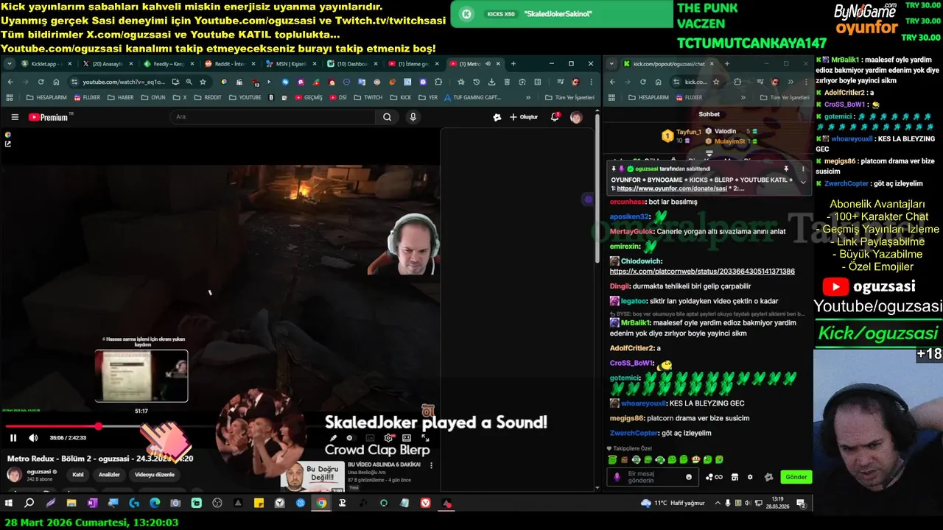
Task: Open OneNote from the taskbar
Action: click(x=92, y=504)
